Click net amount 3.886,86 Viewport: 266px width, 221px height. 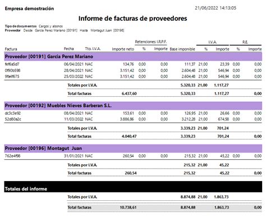(x=127, y=119)
